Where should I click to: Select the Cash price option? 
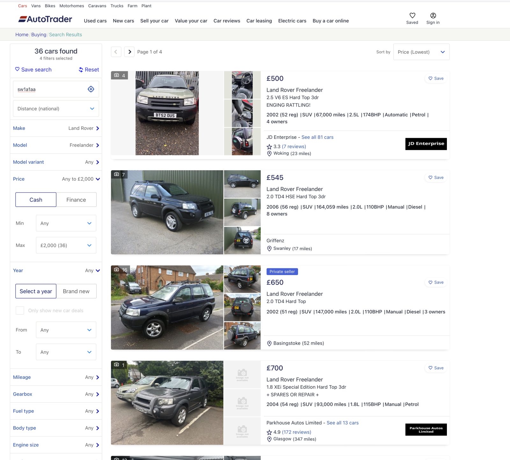tap(36, 200)
